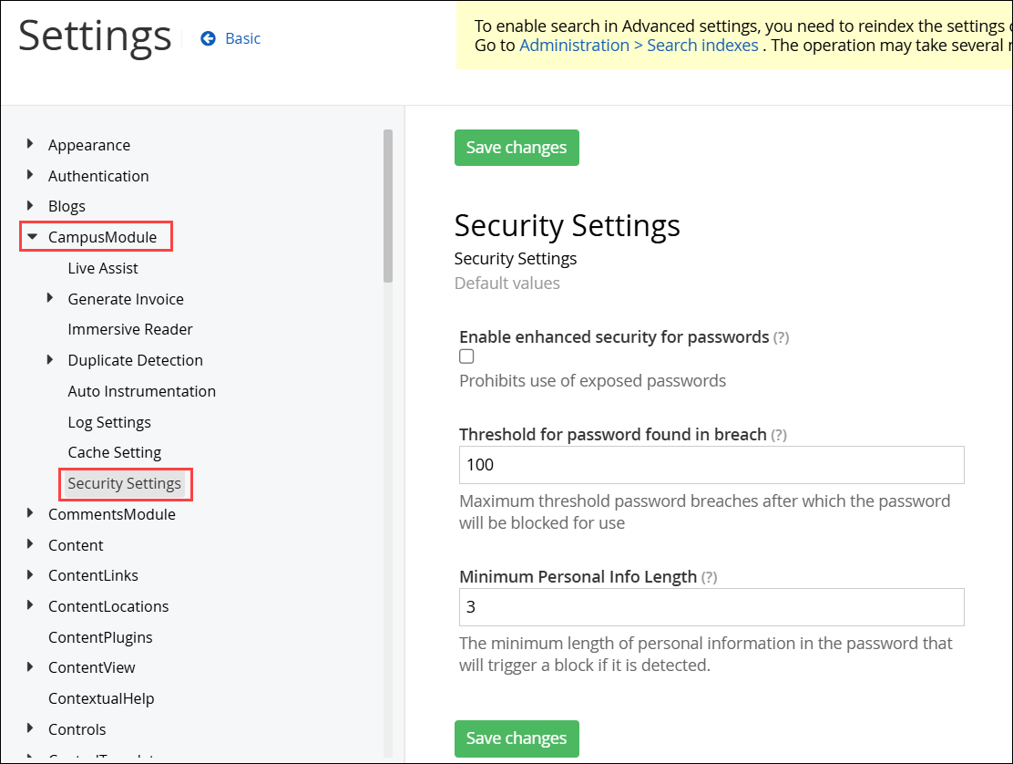Click help icon beside Minimum Personal Info Length
Image resolution: width=1013 pixels, height=764 pixels.
[709, 577]
